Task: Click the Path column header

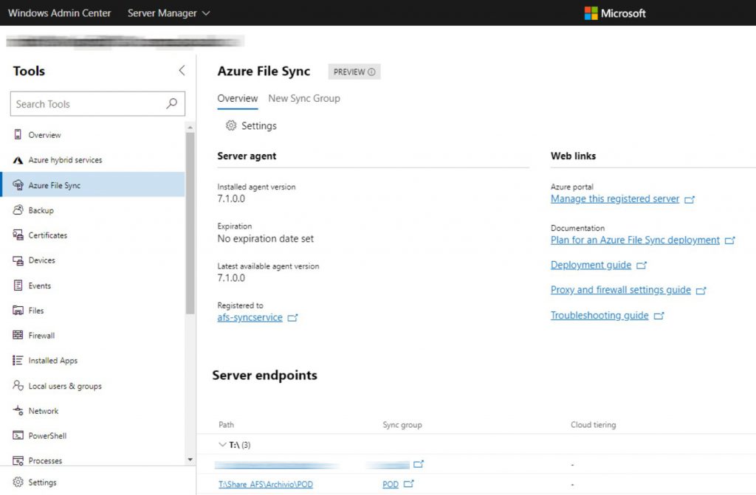Action: coord(226,425)
